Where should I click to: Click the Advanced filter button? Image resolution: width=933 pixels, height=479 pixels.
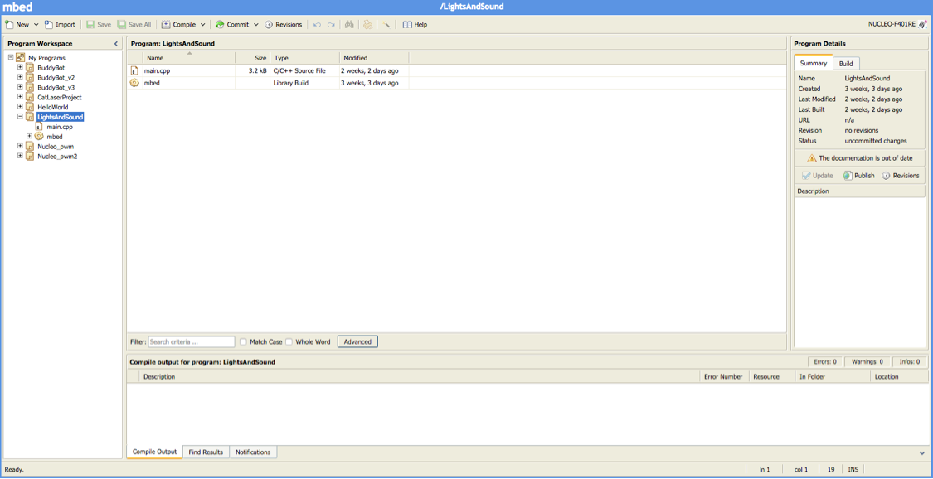[357, 341]
